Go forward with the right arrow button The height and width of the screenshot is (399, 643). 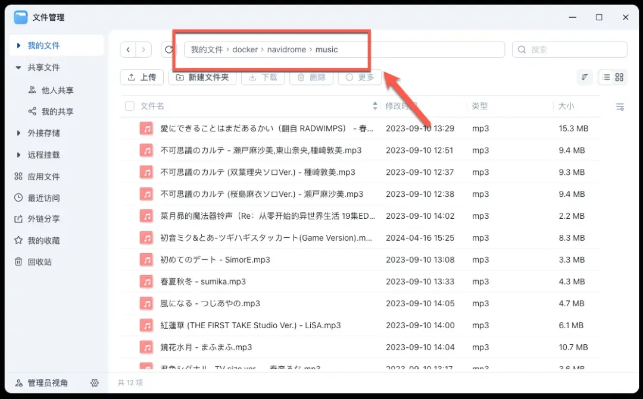[143, 50]
